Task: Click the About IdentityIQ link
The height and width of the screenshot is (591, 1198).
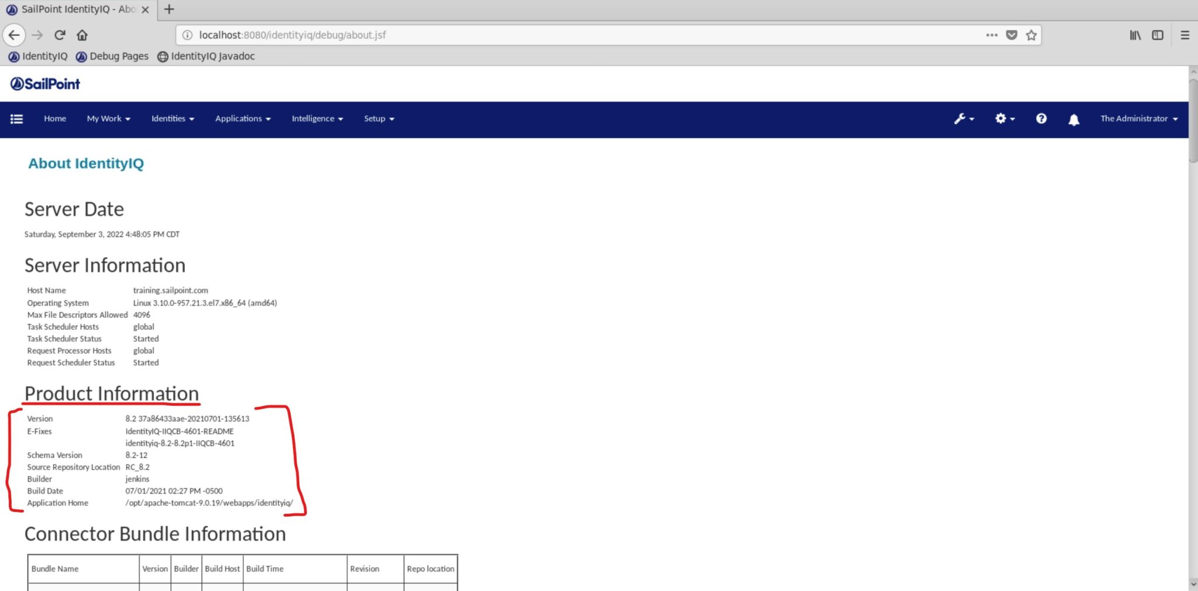Action: 87,164
